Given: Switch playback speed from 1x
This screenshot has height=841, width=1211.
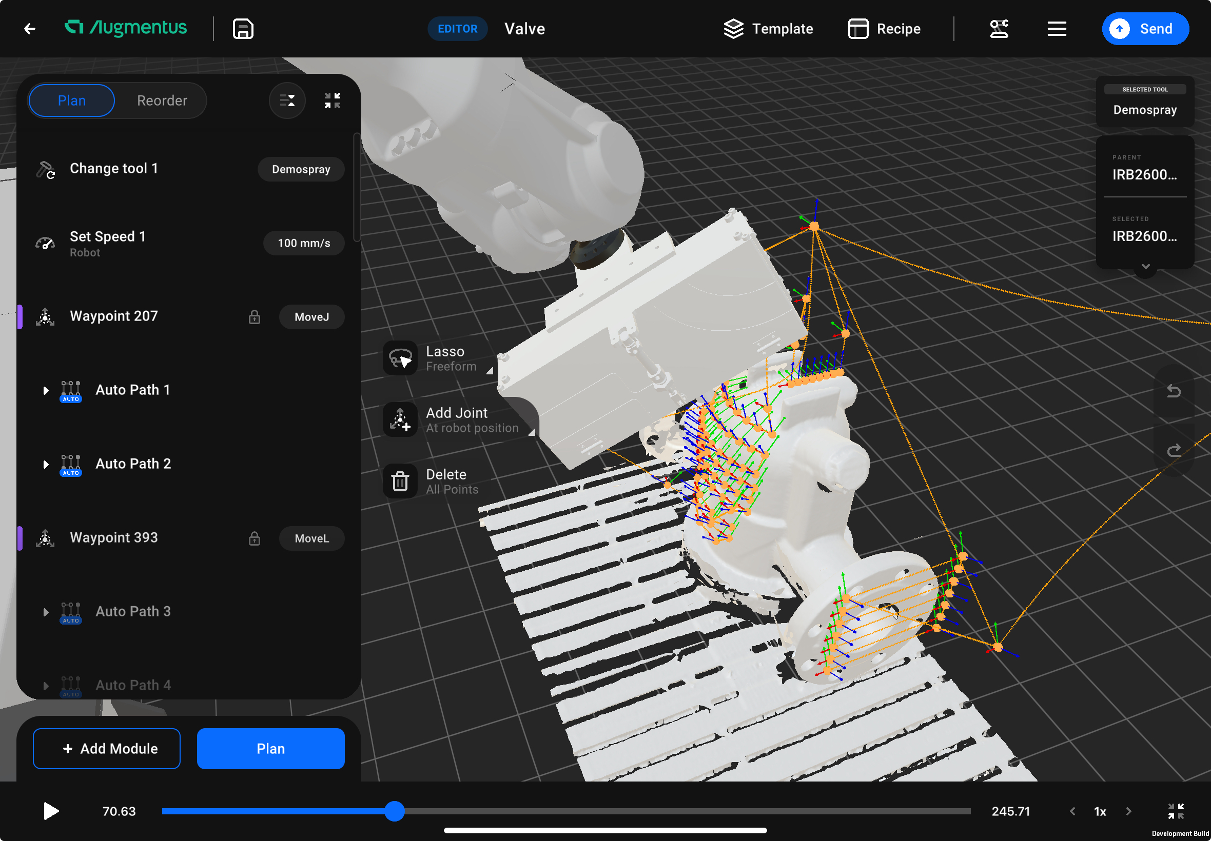Looking at the screenshot, I should click(1101, 811).
